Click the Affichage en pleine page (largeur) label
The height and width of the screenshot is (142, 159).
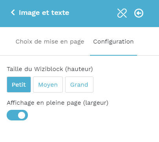point(58,103)
